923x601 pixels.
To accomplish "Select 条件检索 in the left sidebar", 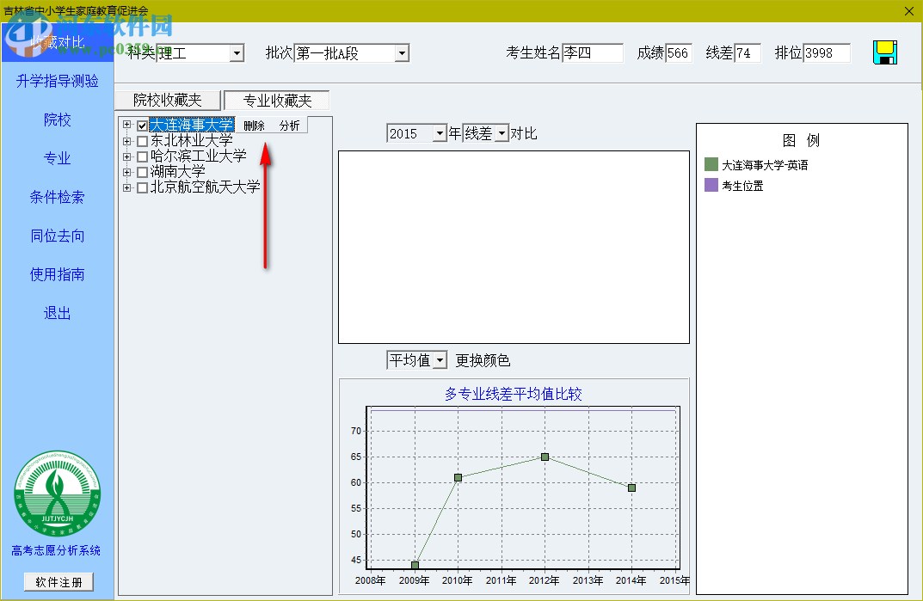I will (57, 197).
